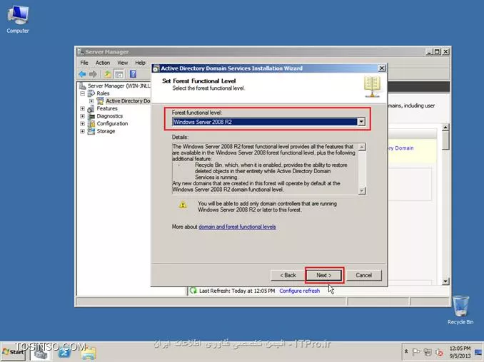Toggle the Show/Hide console tree toolbar icon
484x362 pixels.
click(119, 74)
